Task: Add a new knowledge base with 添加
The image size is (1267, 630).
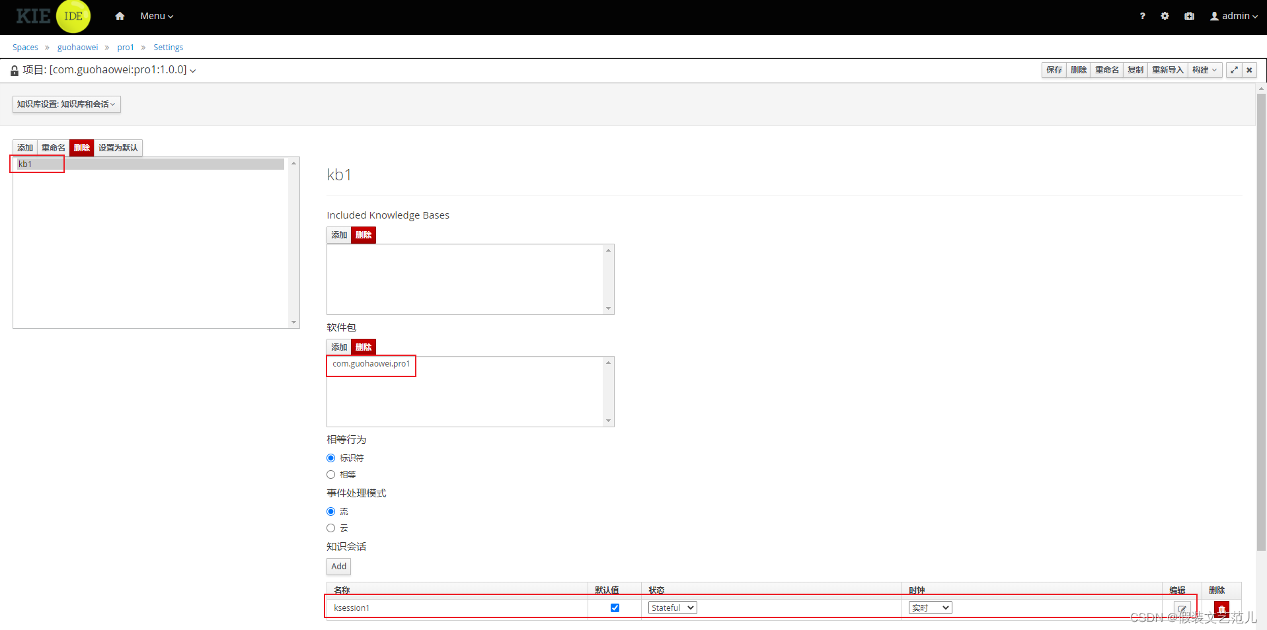Action: [25, 148]
